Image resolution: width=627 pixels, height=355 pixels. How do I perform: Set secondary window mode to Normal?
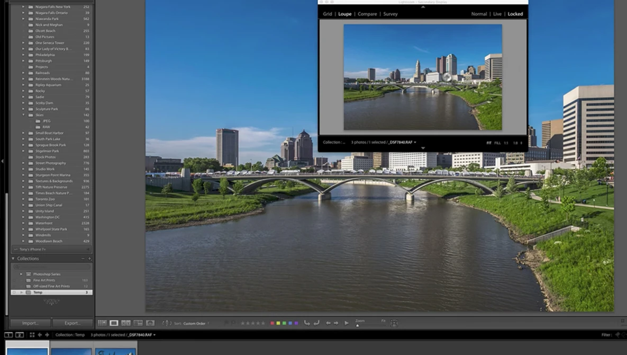(479, 14)
